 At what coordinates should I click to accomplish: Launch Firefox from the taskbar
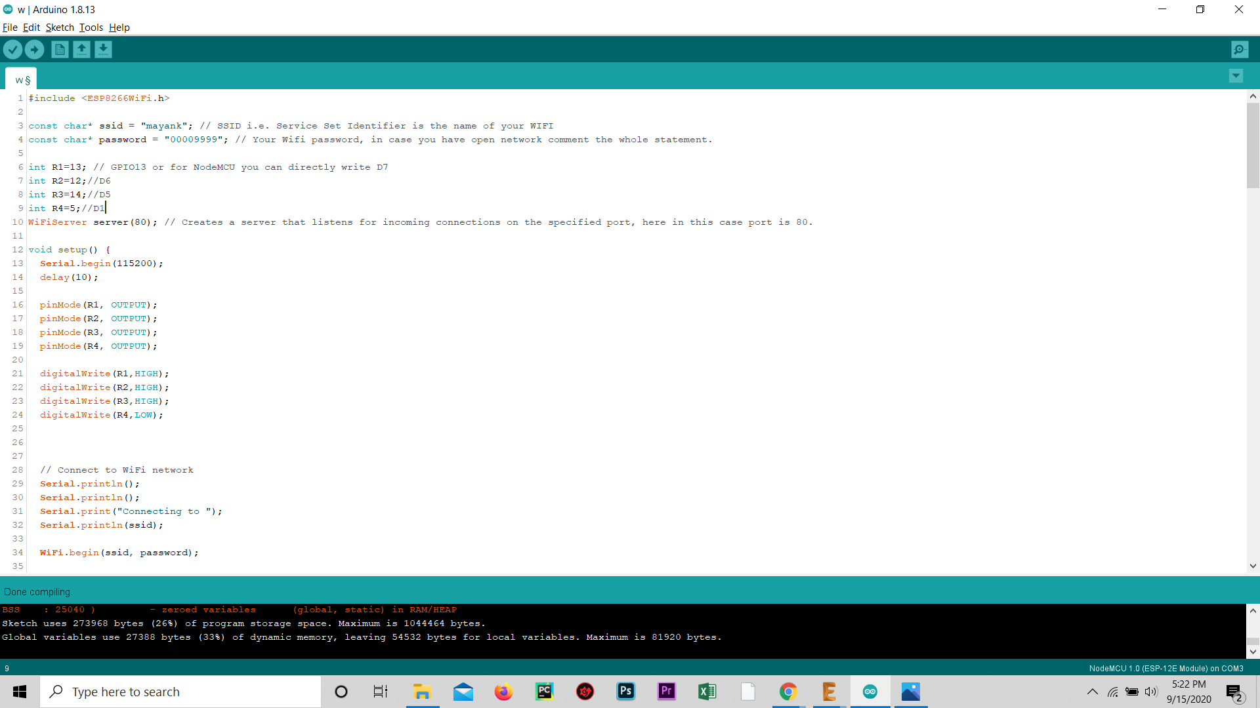[503, 692]
